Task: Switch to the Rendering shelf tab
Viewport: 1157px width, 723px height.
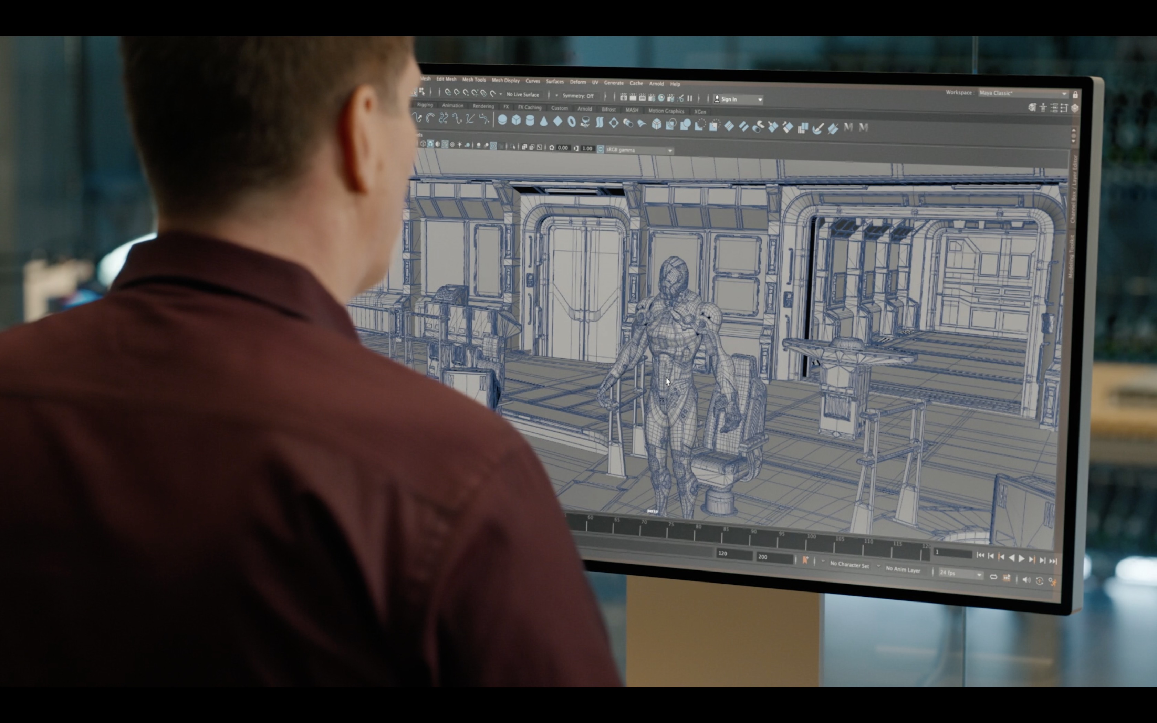Action: (483, 106)
